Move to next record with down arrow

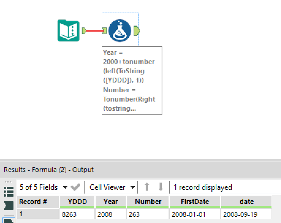pos(161,187)
